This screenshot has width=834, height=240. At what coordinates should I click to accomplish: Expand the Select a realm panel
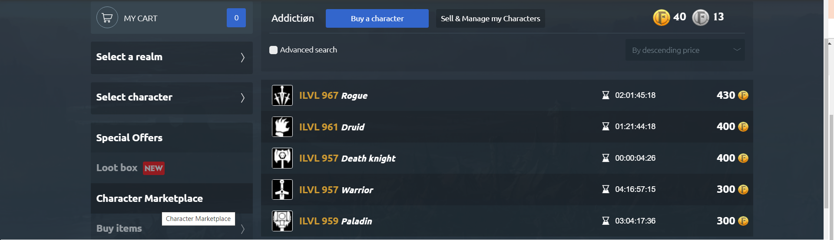(x=172, y=57)
